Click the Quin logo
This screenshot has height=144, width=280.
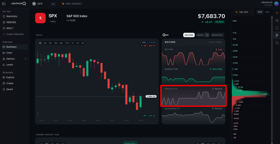165,35
